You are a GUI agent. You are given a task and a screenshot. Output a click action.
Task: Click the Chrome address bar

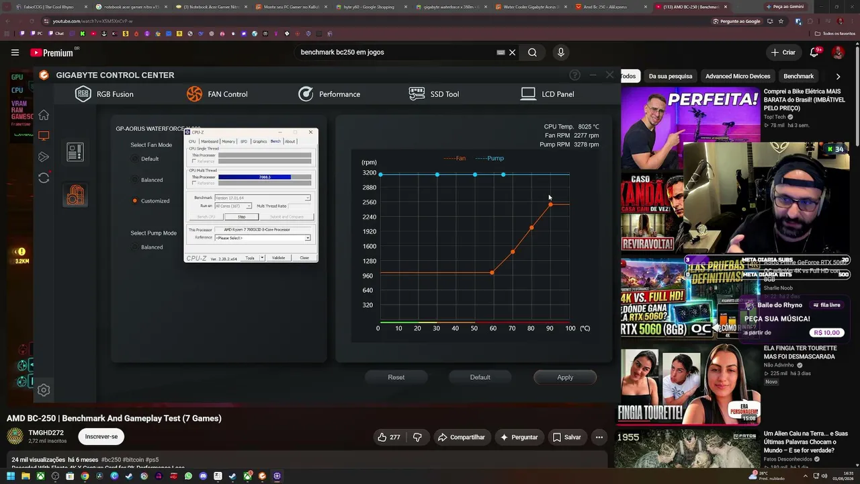pyautogui.click(x=376, y=22)
